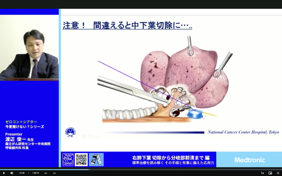The width and height of the screenshot is (282, 176).
Task: Click the Zero Complications surgeons icon
Action: (x=68, y=159)
